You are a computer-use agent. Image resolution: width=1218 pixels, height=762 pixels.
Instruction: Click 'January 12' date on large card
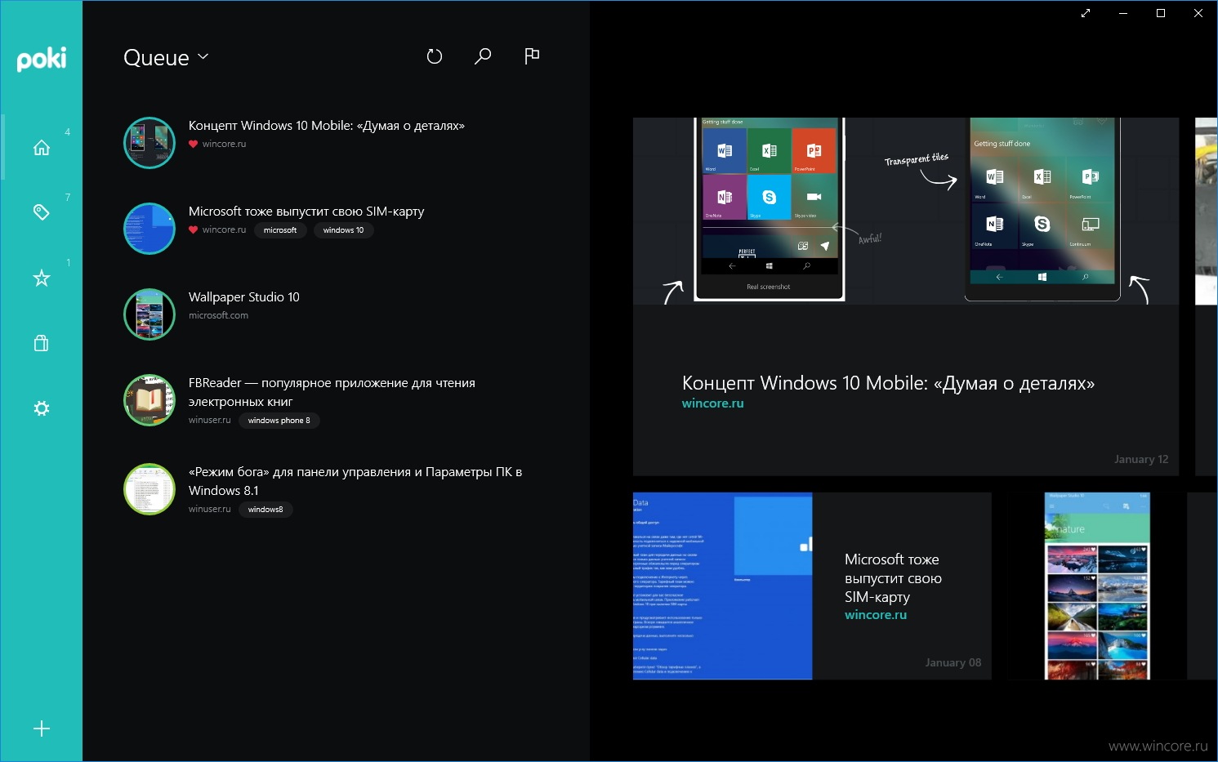click(1141, 459)
